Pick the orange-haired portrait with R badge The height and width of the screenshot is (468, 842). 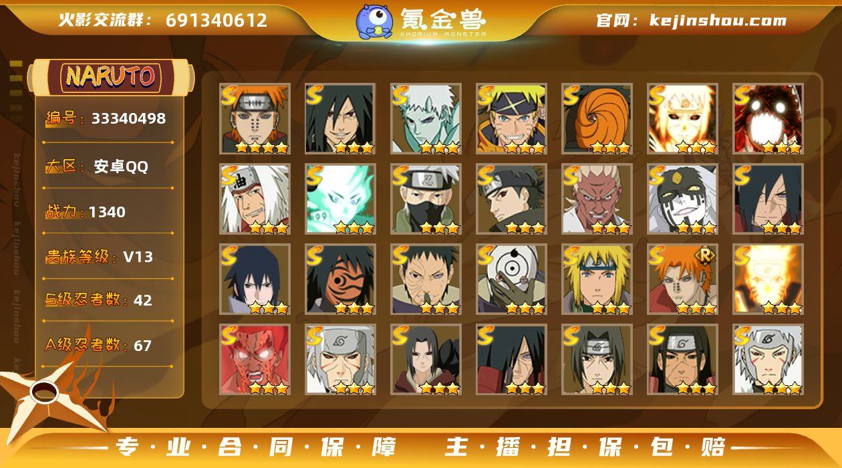[682, 279]
